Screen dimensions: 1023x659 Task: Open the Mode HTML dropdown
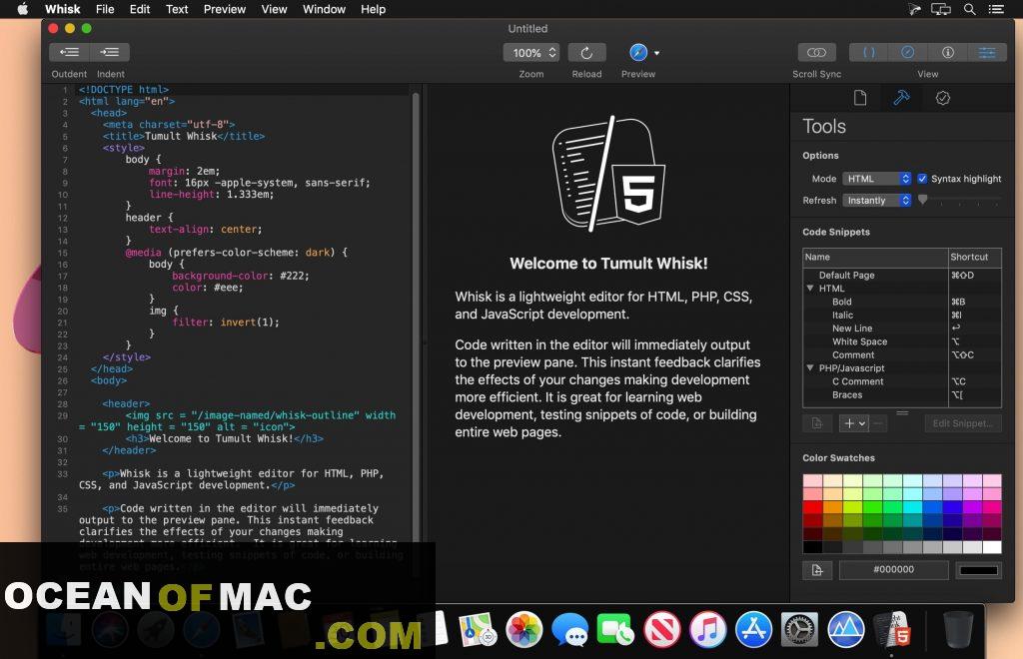(x=877, y=179)
